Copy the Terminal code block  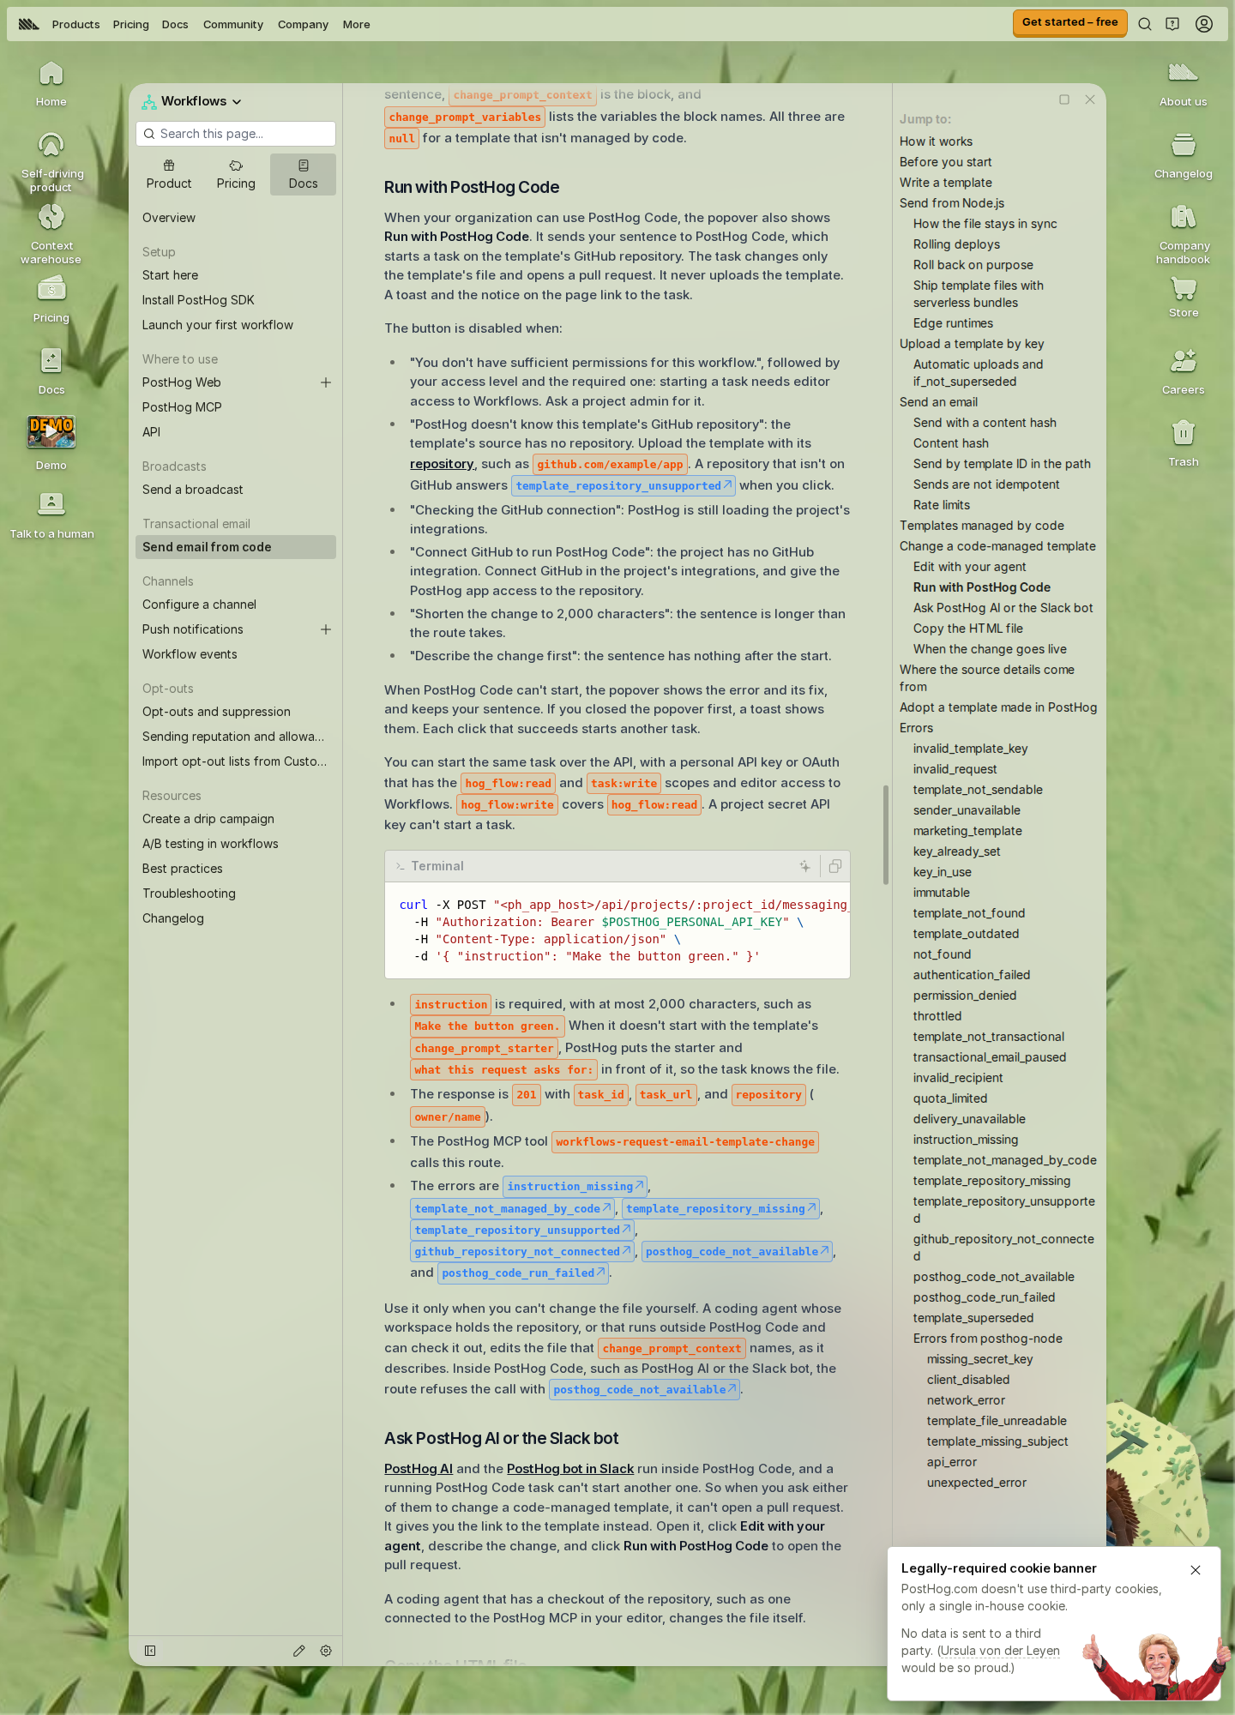(x=834, y=866)
